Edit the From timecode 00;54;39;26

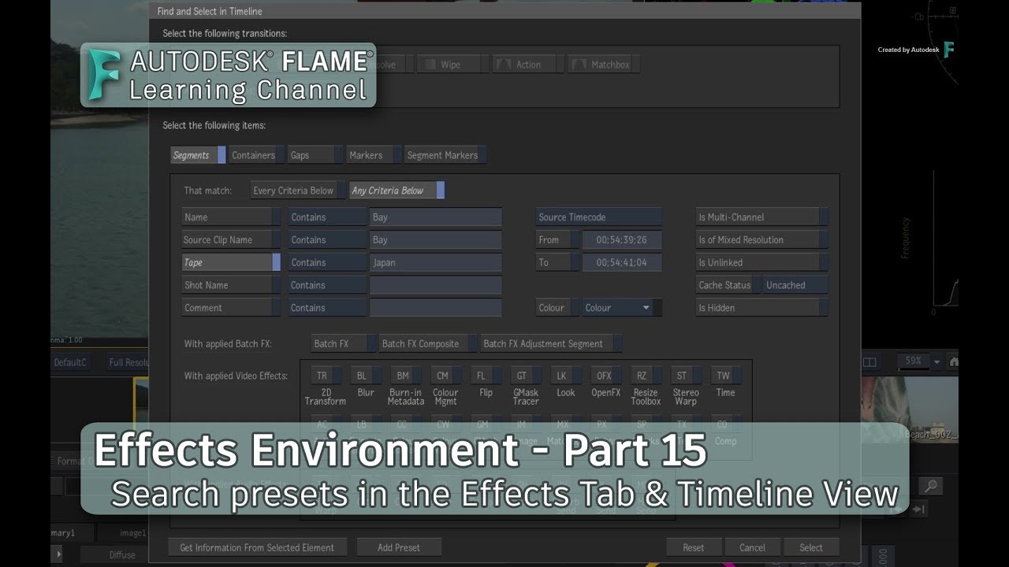coord(622,239)
